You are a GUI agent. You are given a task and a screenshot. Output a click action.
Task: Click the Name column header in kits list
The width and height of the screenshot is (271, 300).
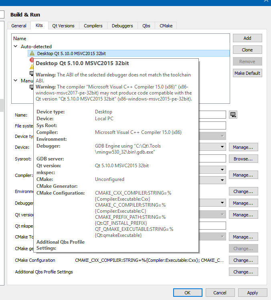[x=20, y=39]
